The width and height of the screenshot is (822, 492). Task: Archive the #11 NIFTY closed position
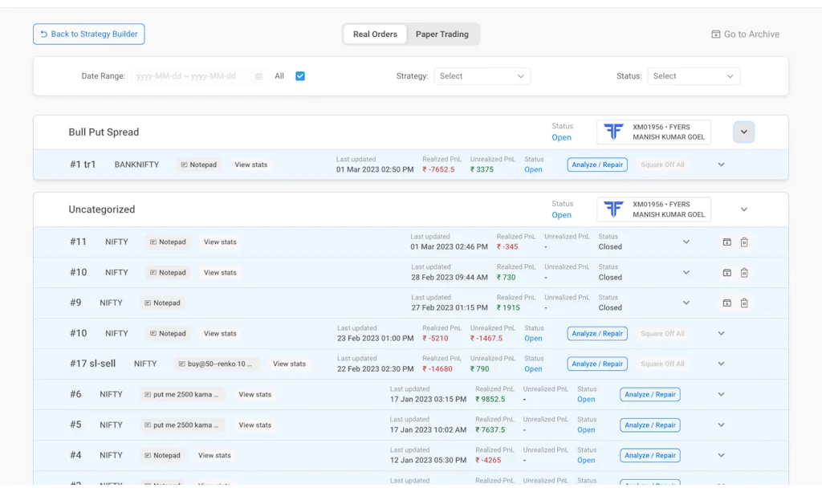click(726, 241)
